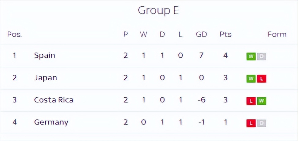Click the Form column header
Image resolution: width=298 pixels, height=141 pixels.
[x=277, y=34]
